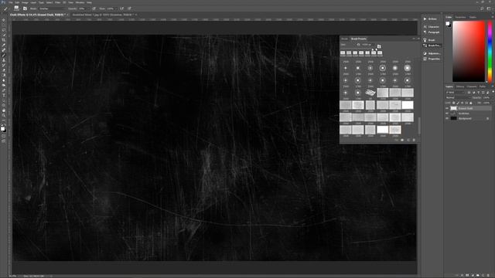Switch to the Styles tab

click(473, 17)
